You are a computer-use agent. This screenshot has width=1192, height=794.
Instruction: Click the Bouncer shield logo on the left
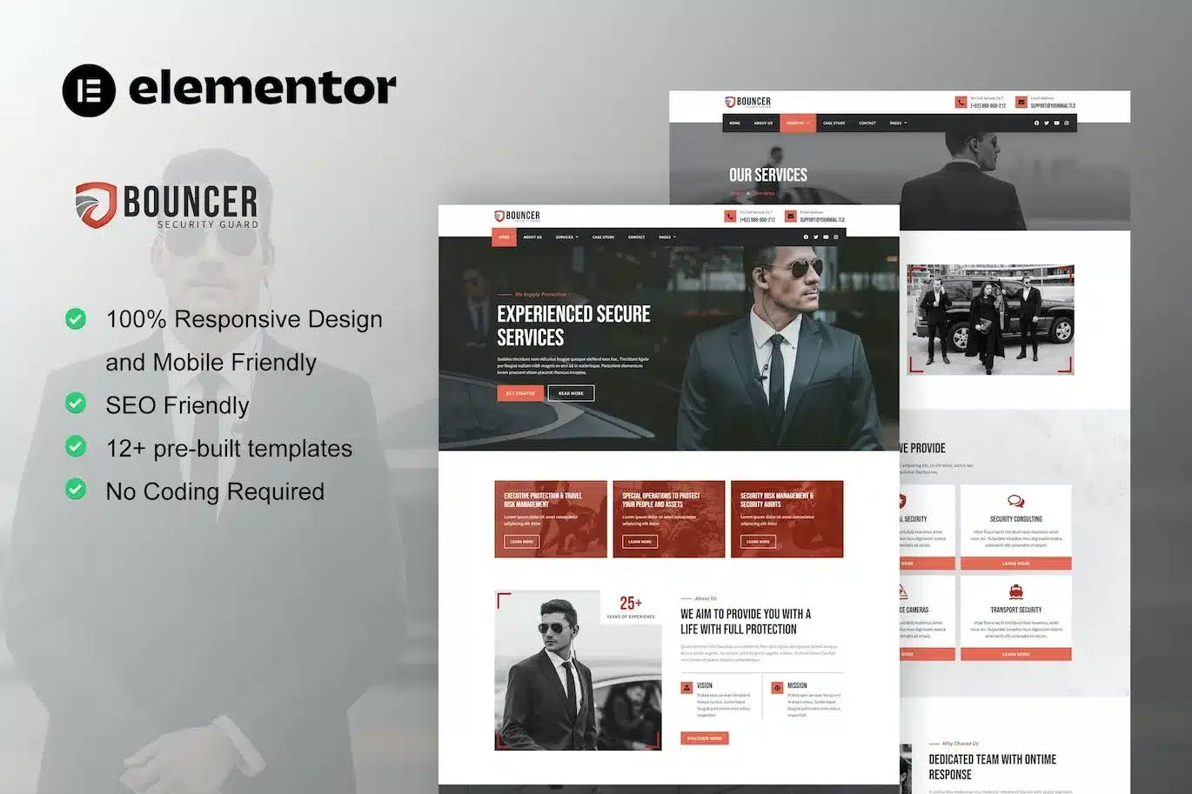pos(96,205)
